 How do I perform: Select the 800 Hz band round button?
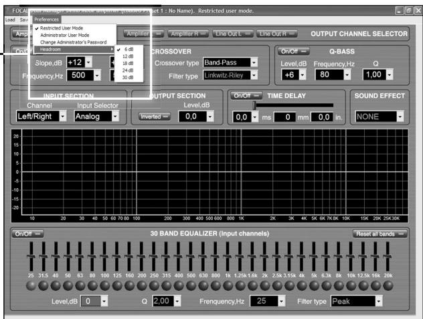pyautogui.click(x=216, y=285)
